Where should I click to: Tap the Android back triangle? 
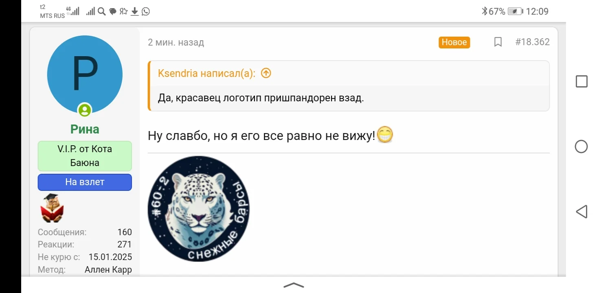tap(582, 212)
